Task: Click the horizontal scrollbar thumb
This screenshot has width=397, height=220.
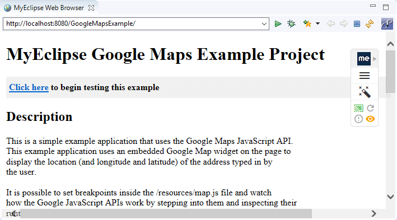Action: coord(166,213)
